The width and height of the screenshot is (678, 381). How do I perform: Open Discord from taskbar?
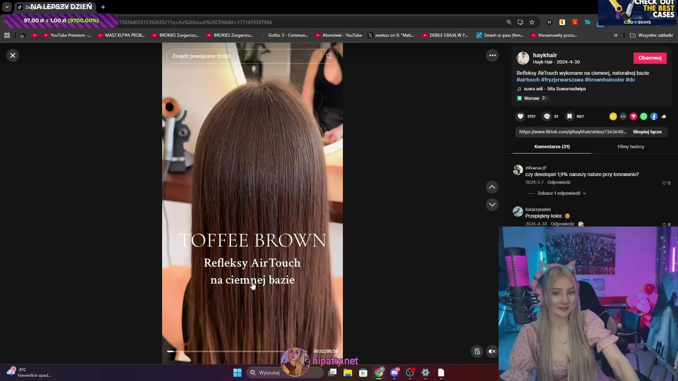point(394,373)
